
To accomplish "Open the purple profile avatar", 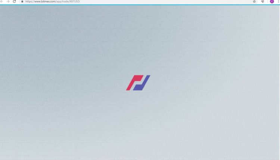I will click(x=272, y=1).
